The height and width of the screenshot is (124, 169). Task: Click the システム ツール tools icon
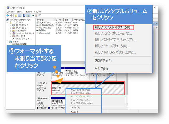point(11,22)
